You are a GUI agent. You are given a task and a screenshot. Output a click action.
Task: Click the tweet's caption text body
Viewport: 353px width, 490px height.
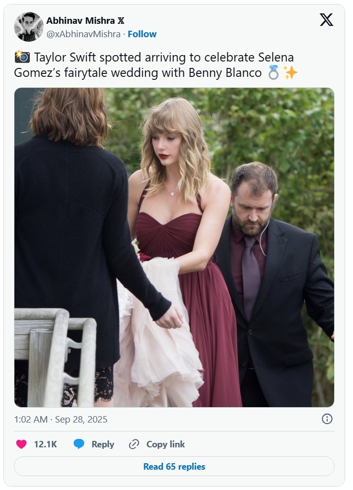pyautogui.click(x=149, y=65)
